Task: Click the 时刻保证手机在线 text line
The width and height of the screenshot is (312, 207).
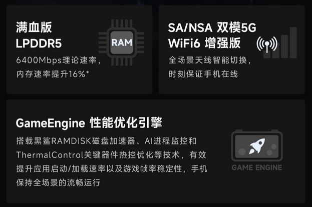Action: pyautogui.click(x=203, y=74)
